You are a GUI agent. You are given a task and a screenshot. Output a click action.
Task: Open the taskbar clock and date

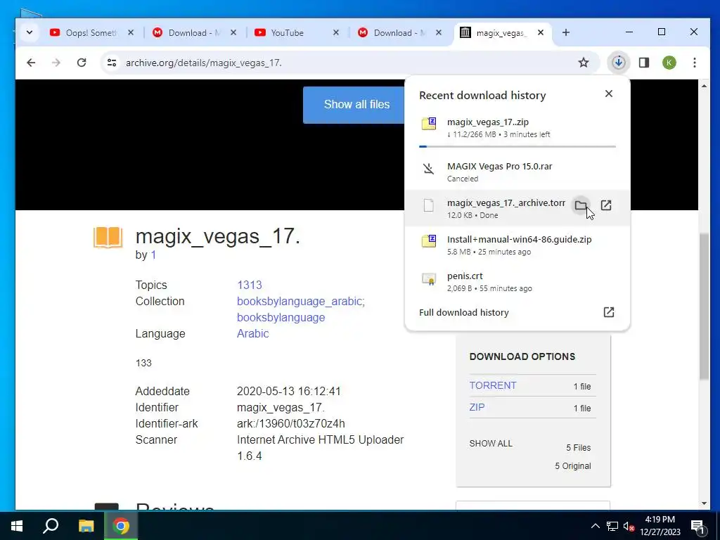[x=660, y=526]
